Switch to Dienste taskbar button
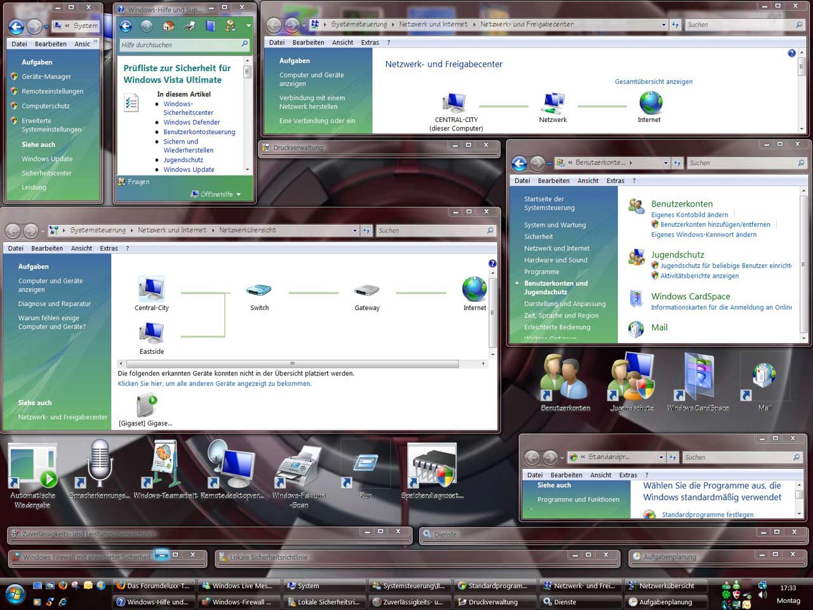This screenshot has height=610, width=813. (x=580, y=602)
